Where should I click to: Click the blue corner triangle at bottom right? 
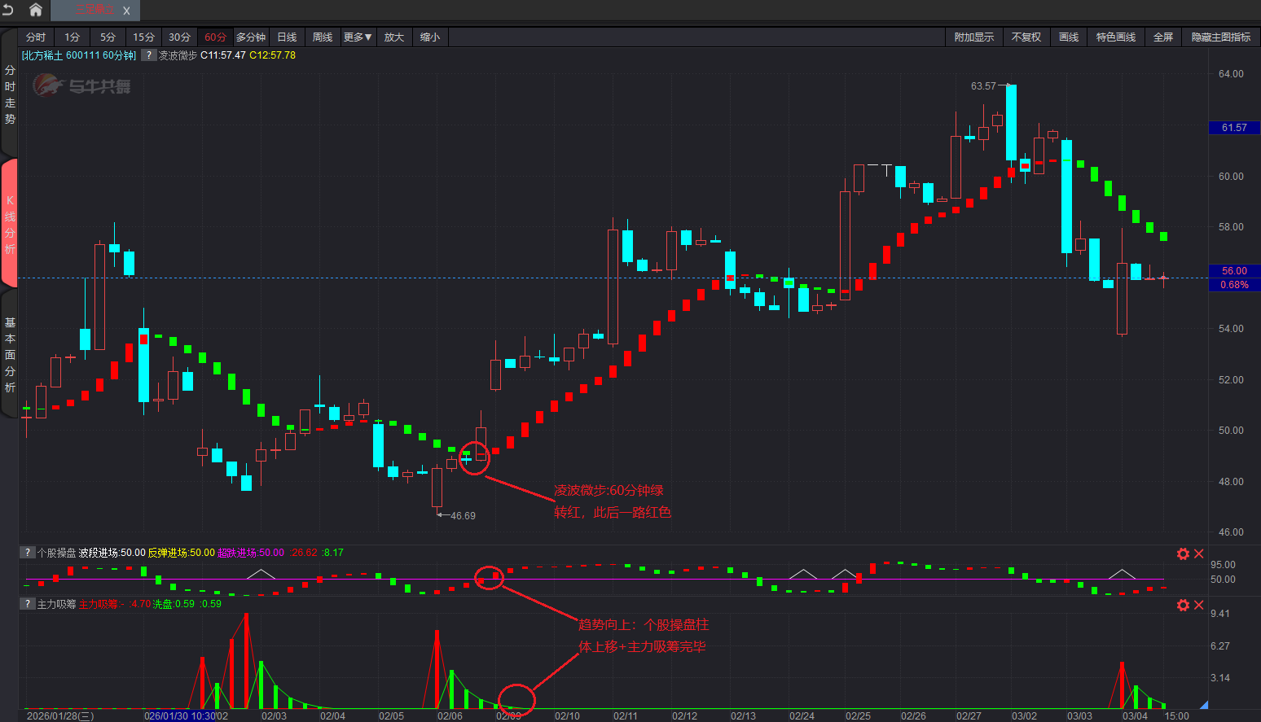(1203, 704)
